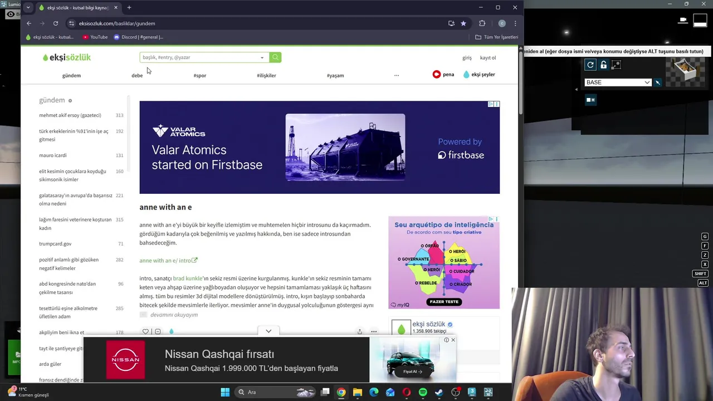Click the Nissan ad info icon

click(446, 340)
